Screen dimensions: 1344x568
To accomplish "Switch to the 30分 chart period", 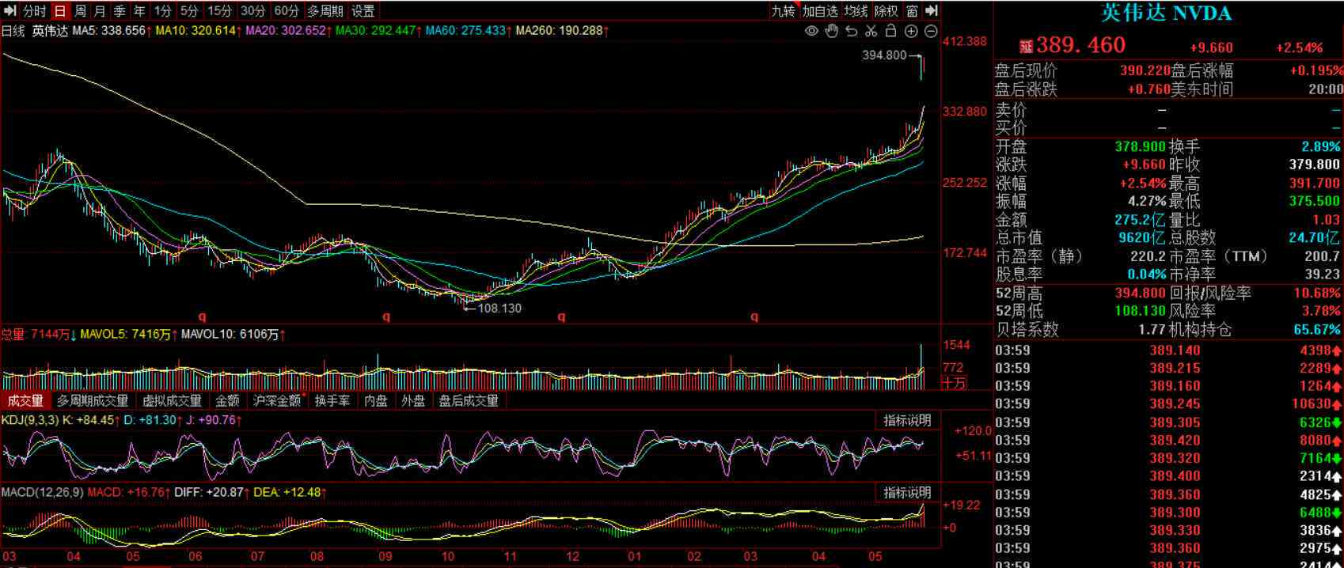I will [252, 11].
